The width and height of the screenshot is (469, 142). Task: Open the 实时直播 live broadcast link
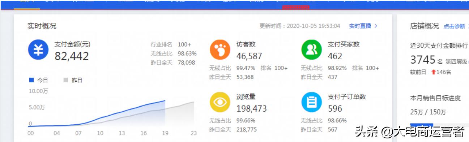(x=363, y=26)
